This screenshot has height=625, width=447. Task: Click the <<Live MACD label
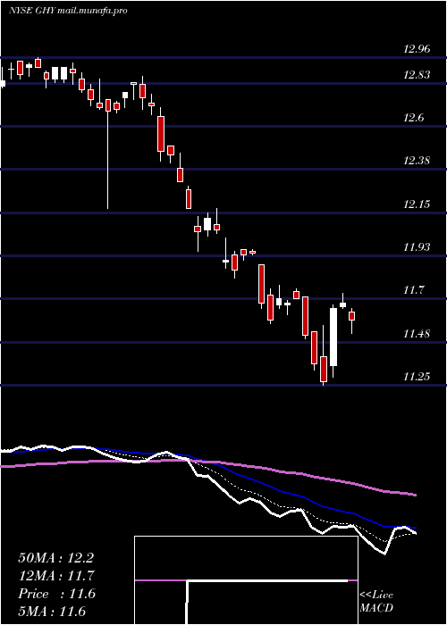[x=376, y=602]
